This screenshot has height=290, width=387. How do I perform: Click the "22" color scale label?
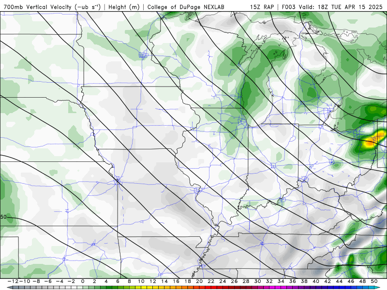click(211, 281)
